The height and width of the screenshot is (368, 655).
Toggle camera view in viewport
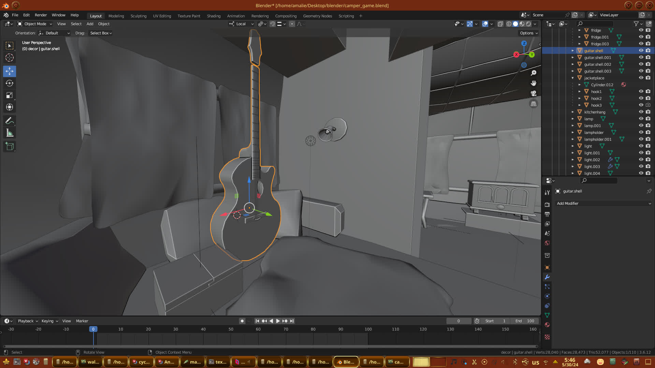pos(534,93)
